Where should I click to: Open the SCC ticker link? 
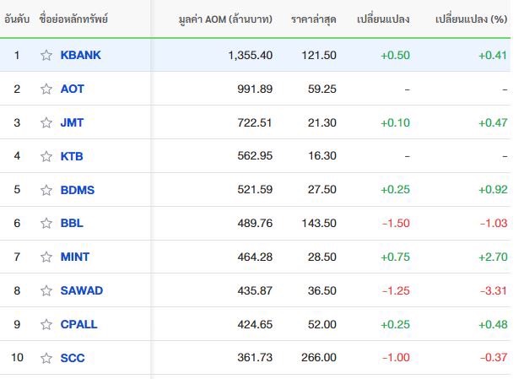click(73, 358)
